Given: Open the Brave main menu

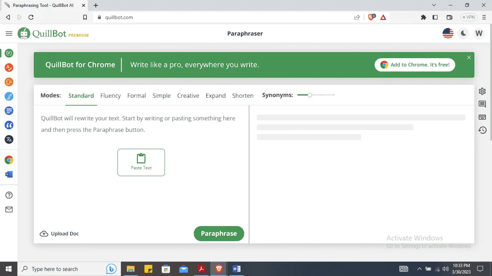Looking at the screenshot, I should [x=484, y=17].
